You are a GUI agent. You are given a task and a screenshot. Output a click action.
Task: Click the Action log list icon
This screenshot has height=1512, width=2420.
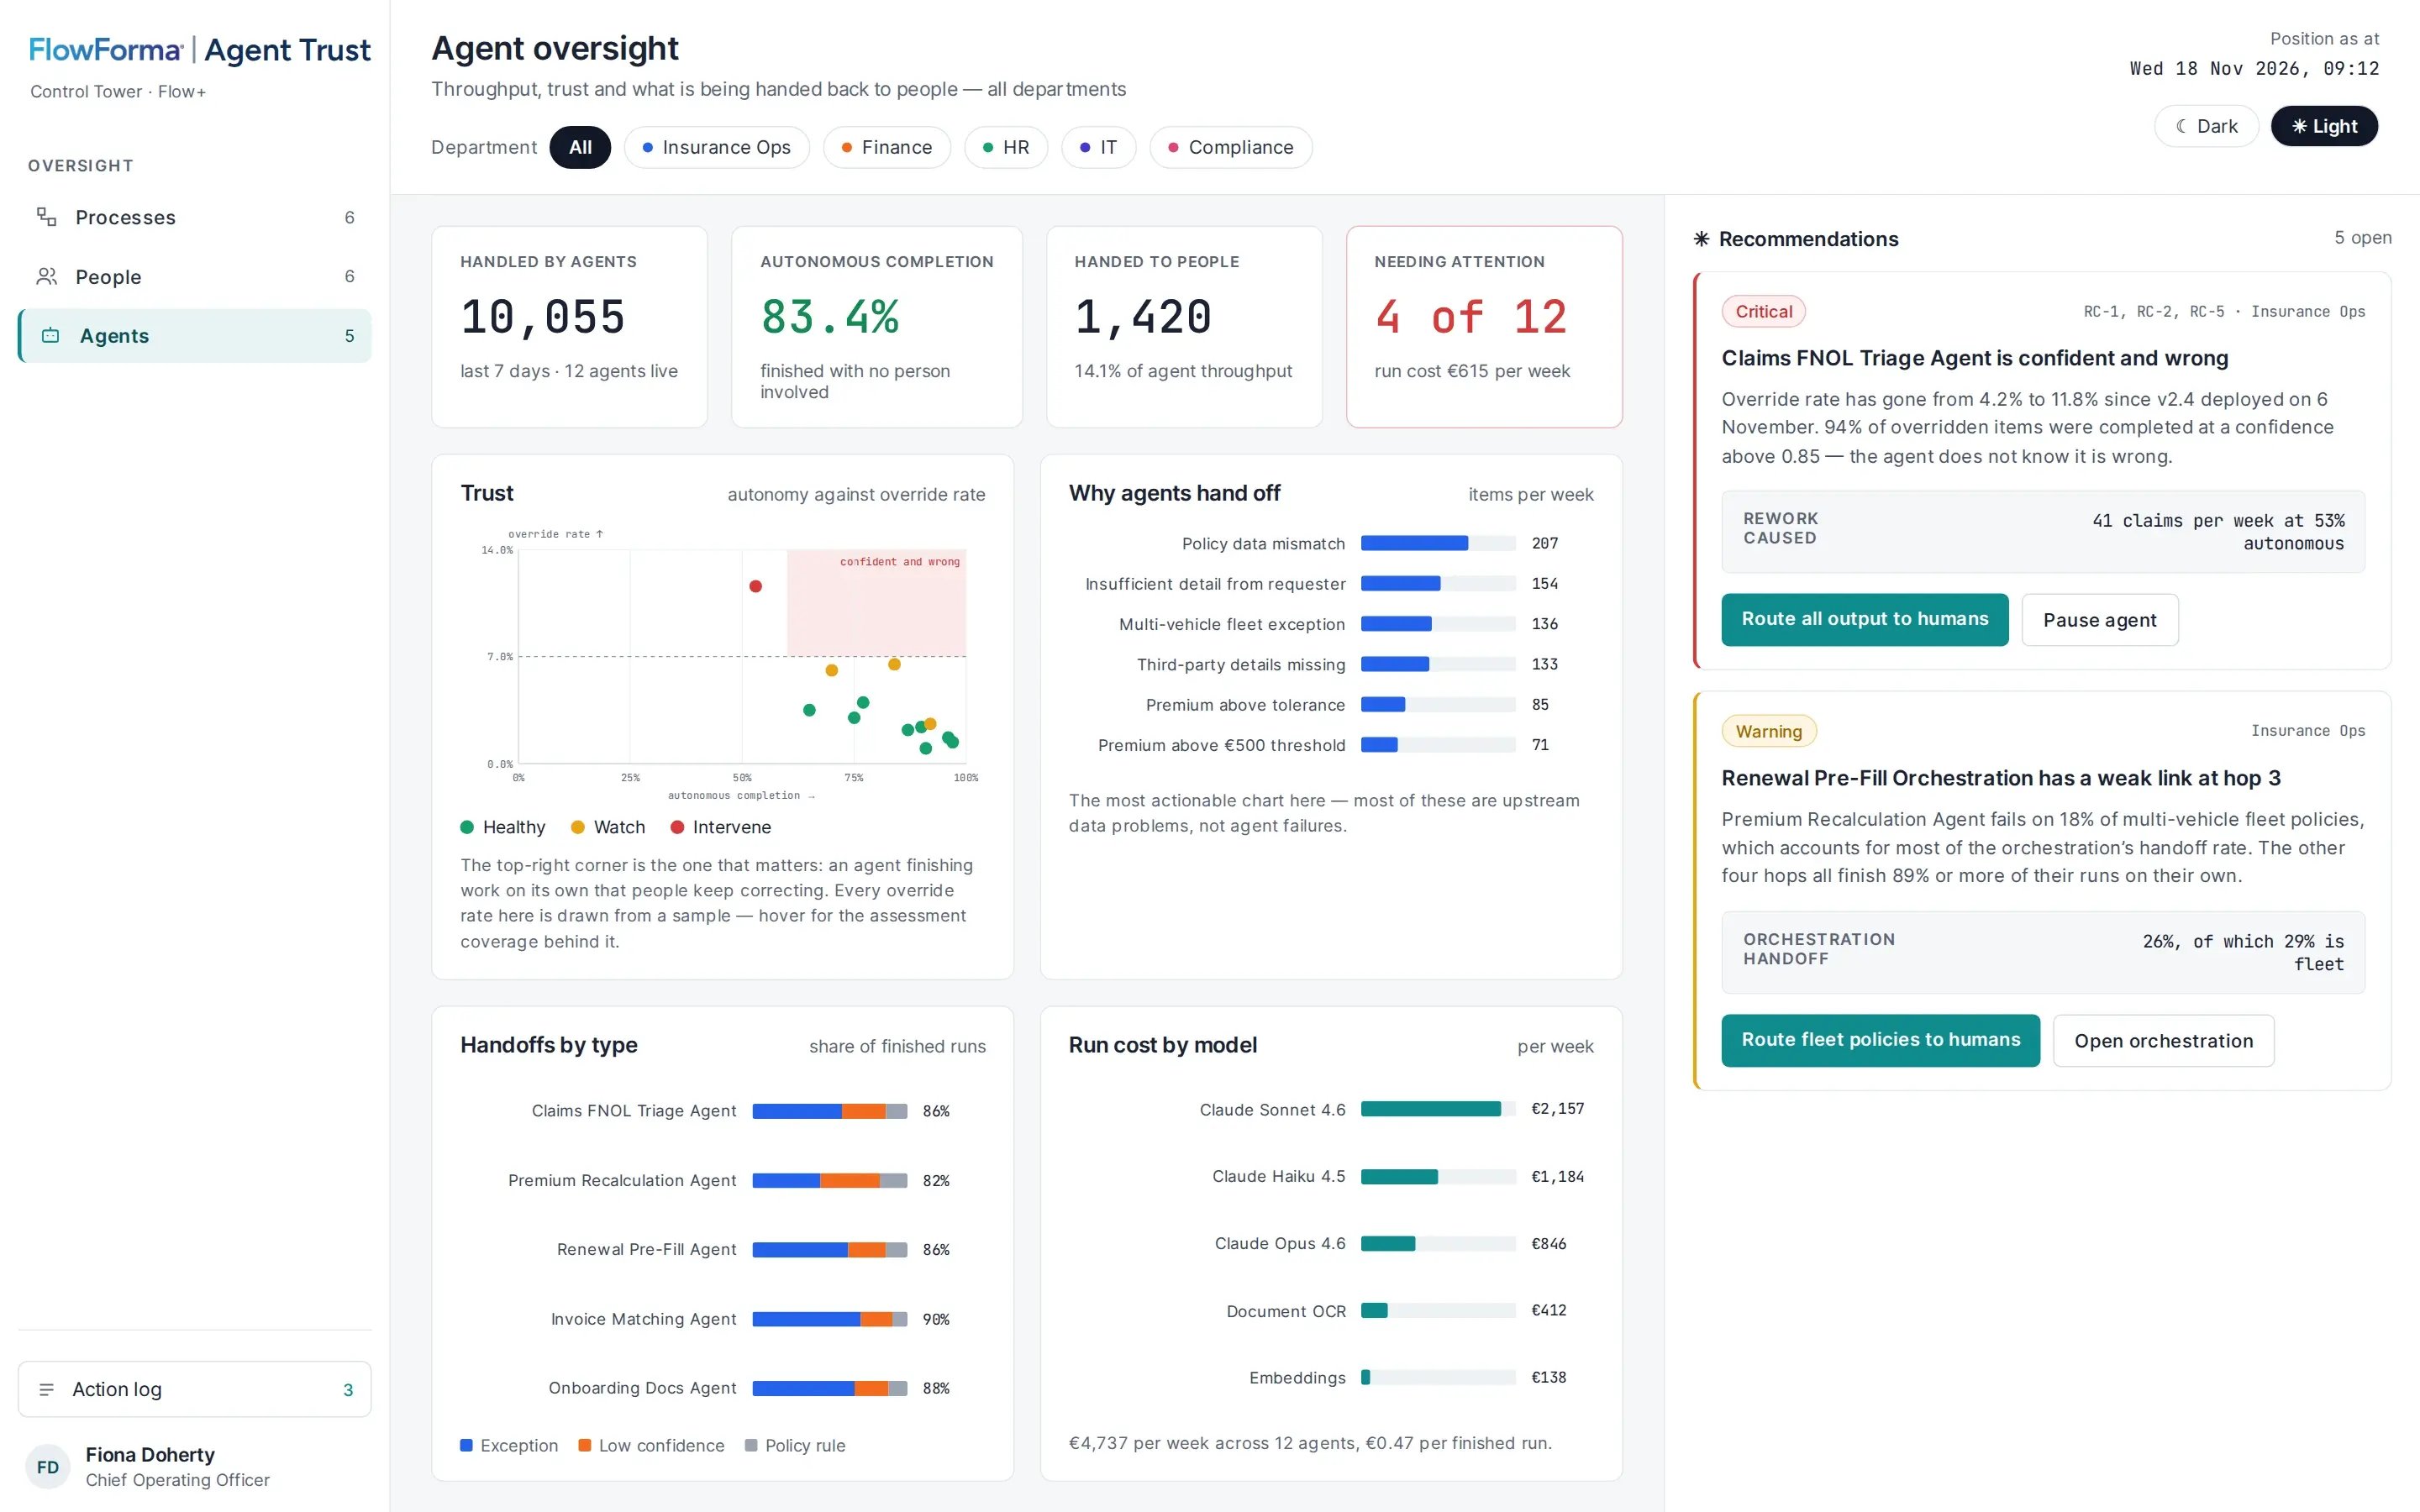click(x=46, y=1389)
